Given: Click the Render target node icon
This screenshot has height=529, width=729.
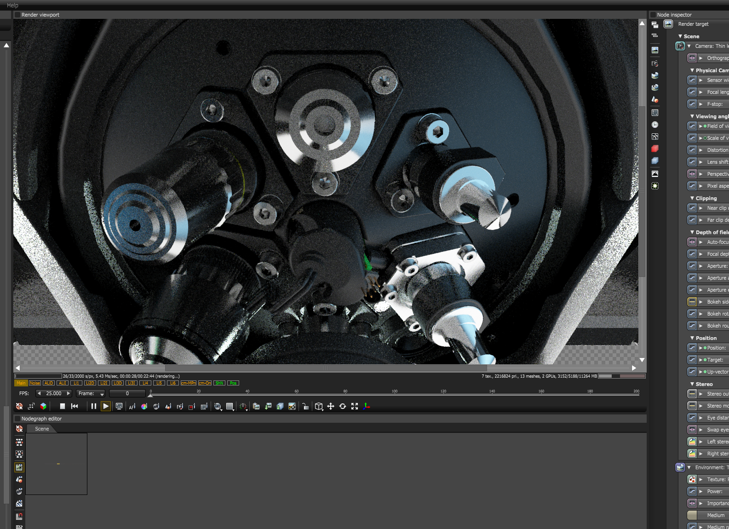Looking at the screenshot, I should click(x=669, y=24).
